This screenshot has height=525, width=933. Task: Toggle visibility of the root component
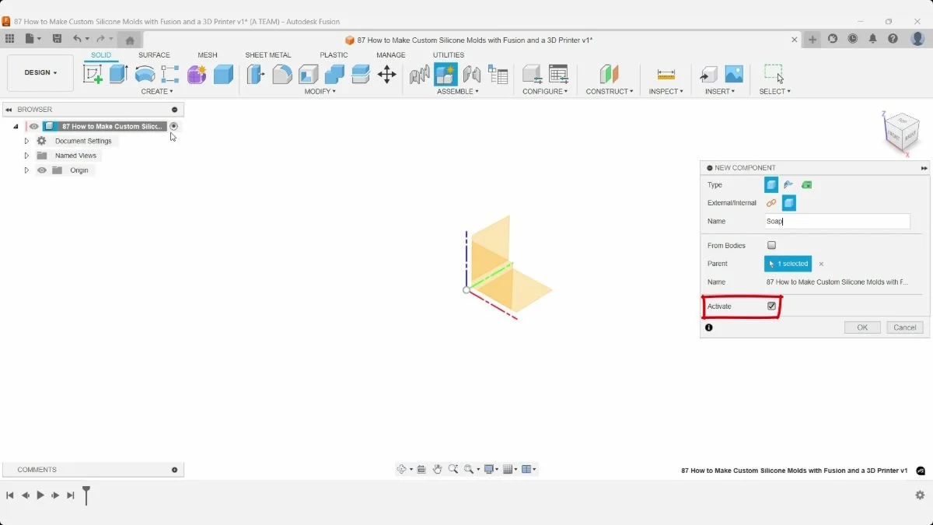click(34, 126)
